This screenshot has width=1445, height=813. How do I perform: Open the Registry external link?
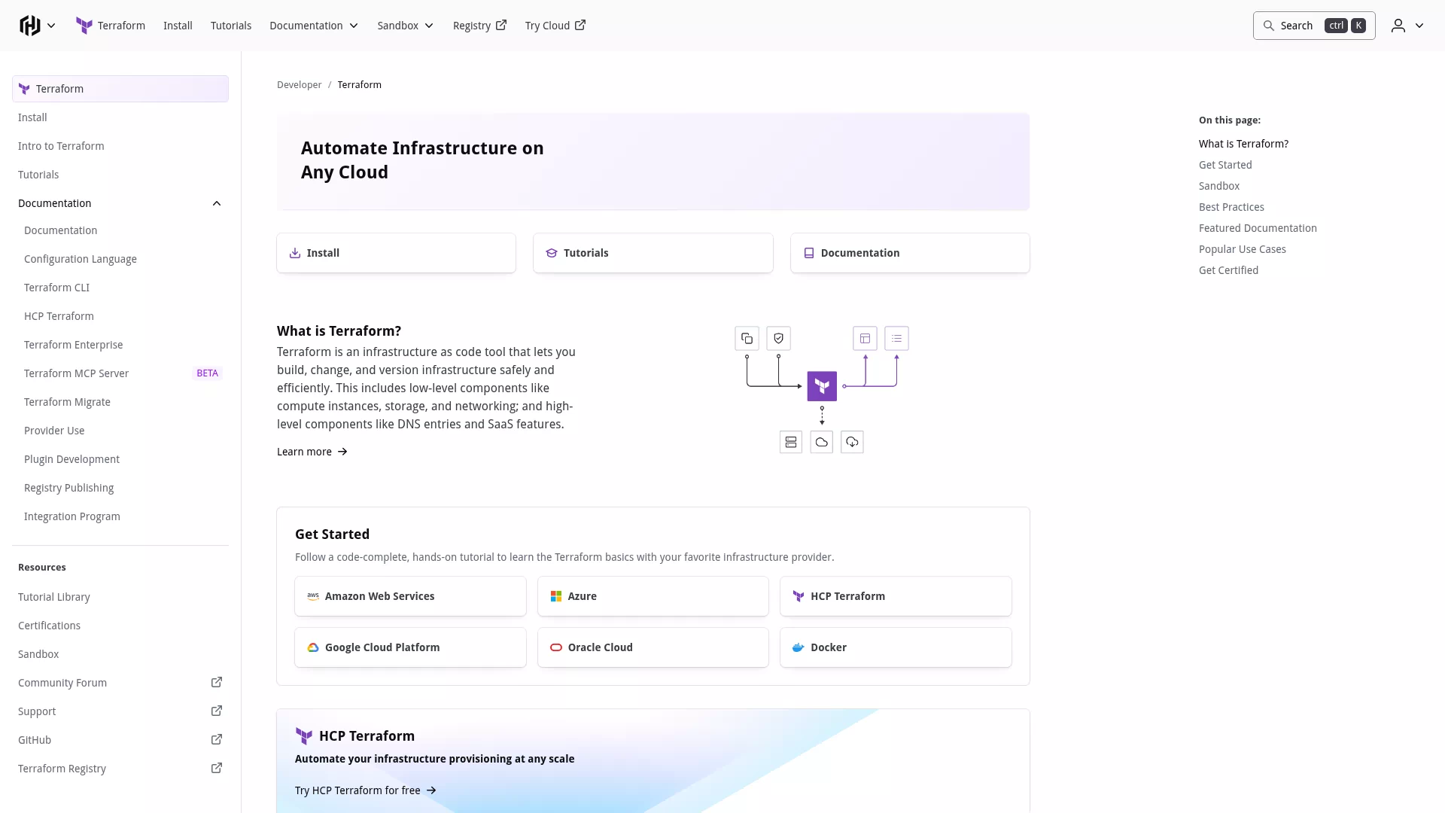479,26
